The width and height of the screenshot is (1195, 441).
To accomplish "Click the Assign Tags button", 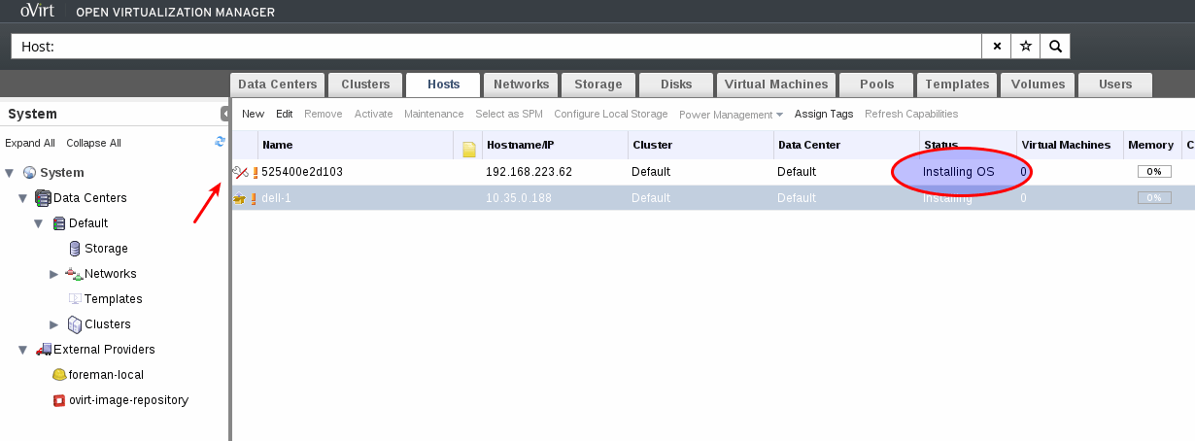I will coord(824,114).
